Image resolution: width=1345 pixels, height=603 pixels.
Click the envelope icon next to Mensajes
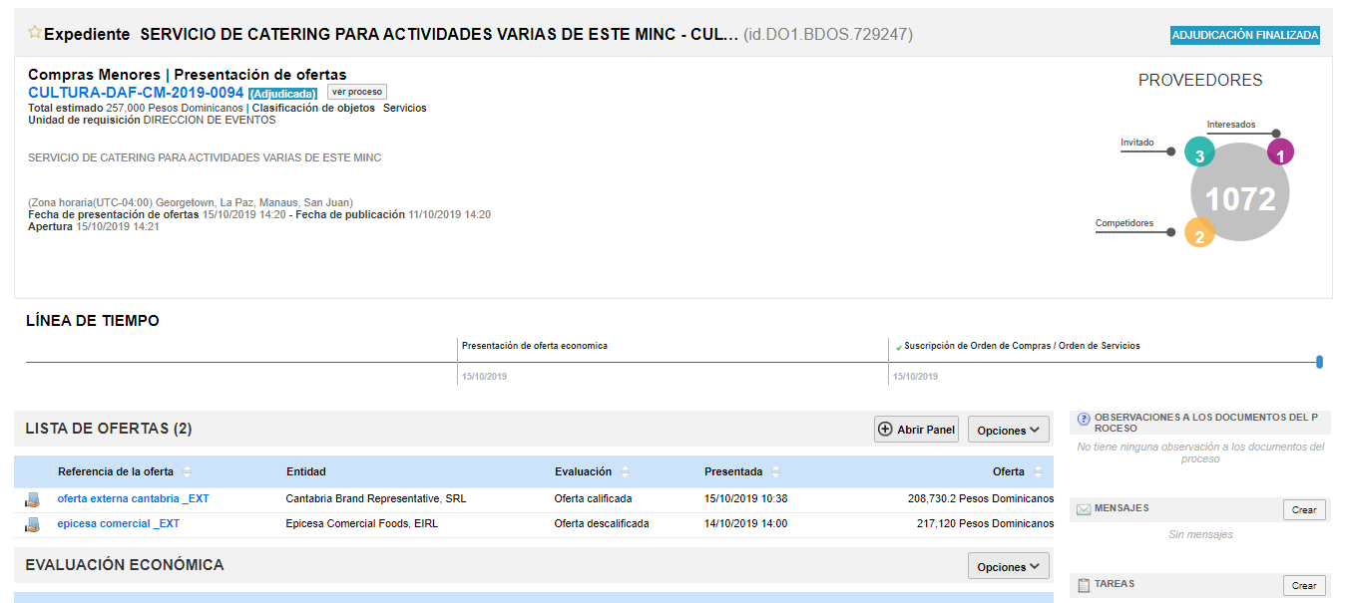1083,509
